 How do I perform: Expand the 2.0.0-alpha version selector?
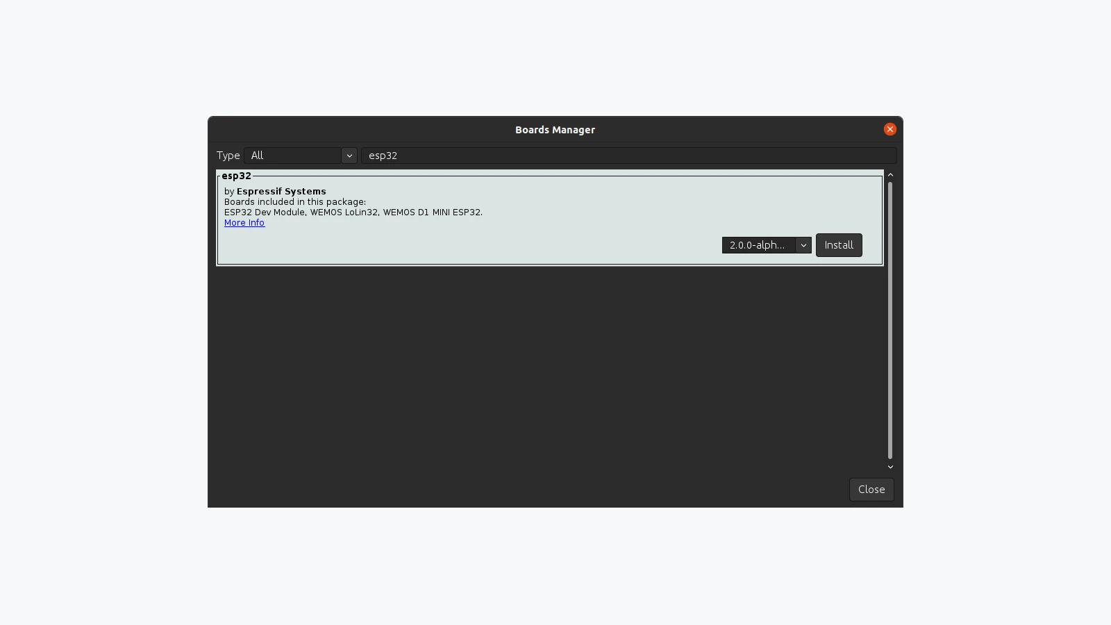point(767,245)
